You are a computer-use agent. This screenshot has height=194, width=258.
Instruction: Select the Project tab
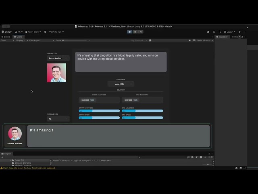pyautogui.click(x=6, y=154)
